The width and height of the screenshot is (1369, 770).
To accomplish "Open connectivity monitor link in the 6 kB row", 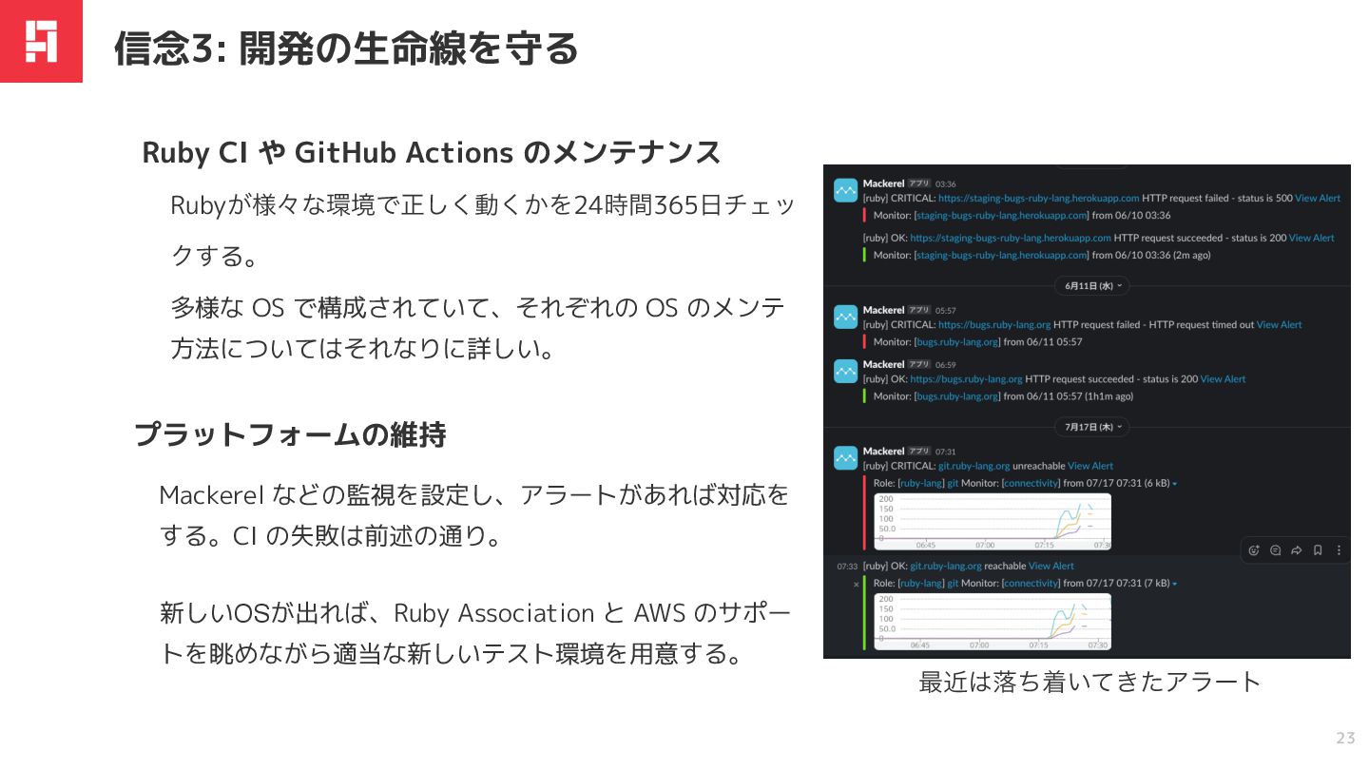I will tap(1031, 483).
